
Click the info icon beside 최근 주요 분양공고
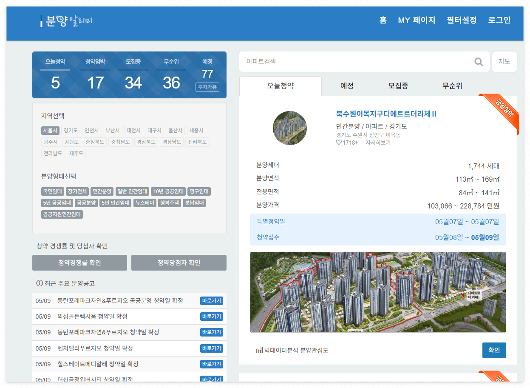pyautogui.click(x=40, y=283)
